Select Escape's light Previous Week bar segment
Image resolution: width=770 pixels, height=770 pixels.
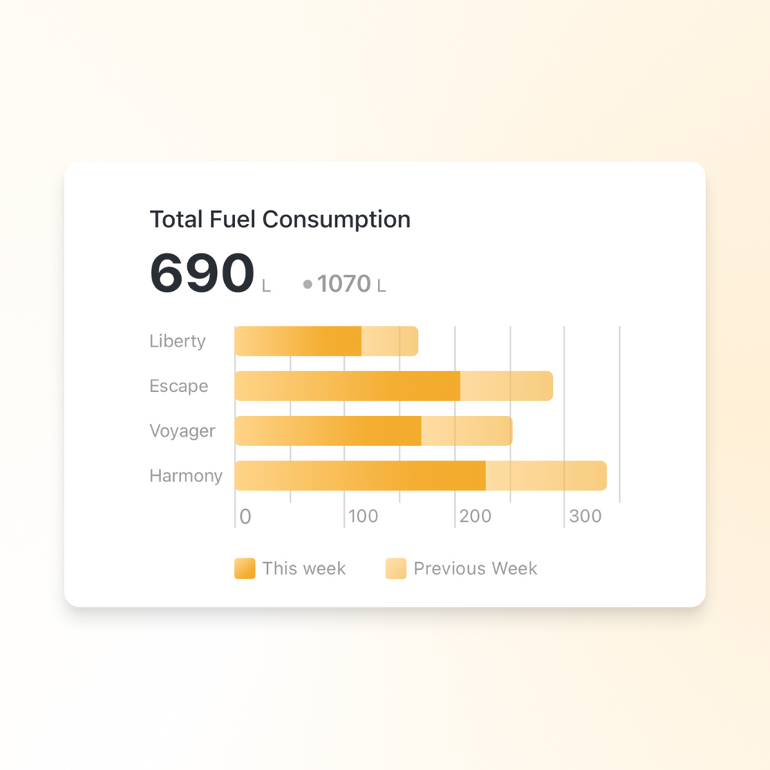click(507, 386)
